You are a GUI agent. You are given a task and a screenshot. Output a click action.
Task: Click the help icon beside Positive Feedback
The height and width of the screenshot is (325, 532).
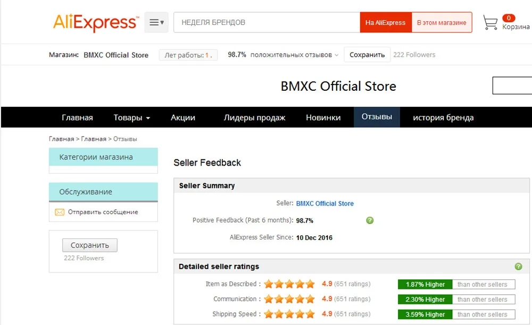pos(370,220)
